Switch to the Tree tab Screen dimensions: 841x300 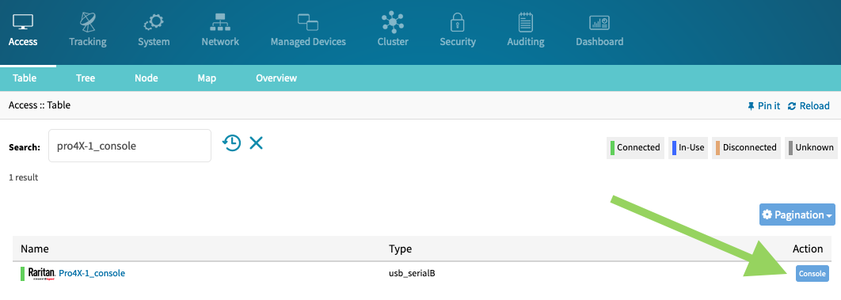(x=86, y=78)
